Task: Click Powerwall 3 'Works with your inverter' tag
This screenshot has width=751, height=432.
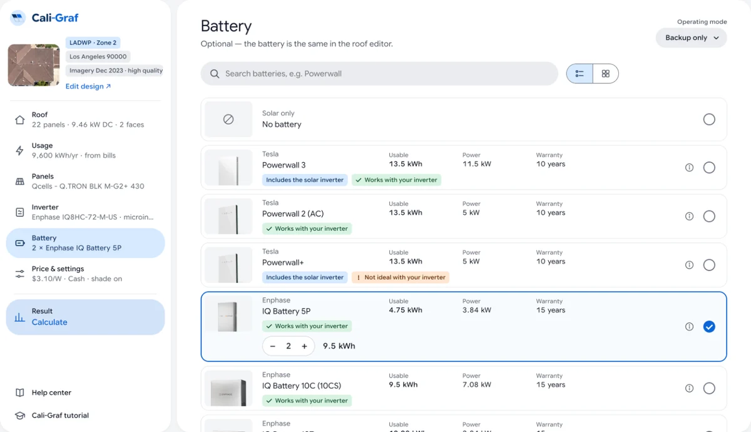Action: pos(397,180)
